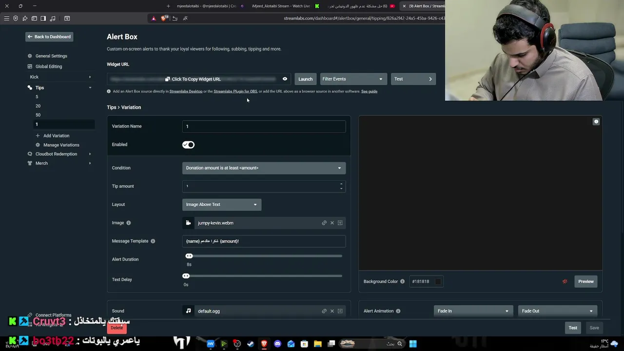This screenshot has height=351, width=624.
Task: Click the info icon beside Image label
Action: point(129,223)
